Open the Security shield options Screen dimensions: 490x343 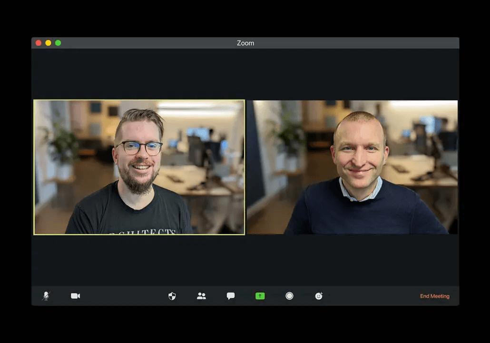pos(172,296)
